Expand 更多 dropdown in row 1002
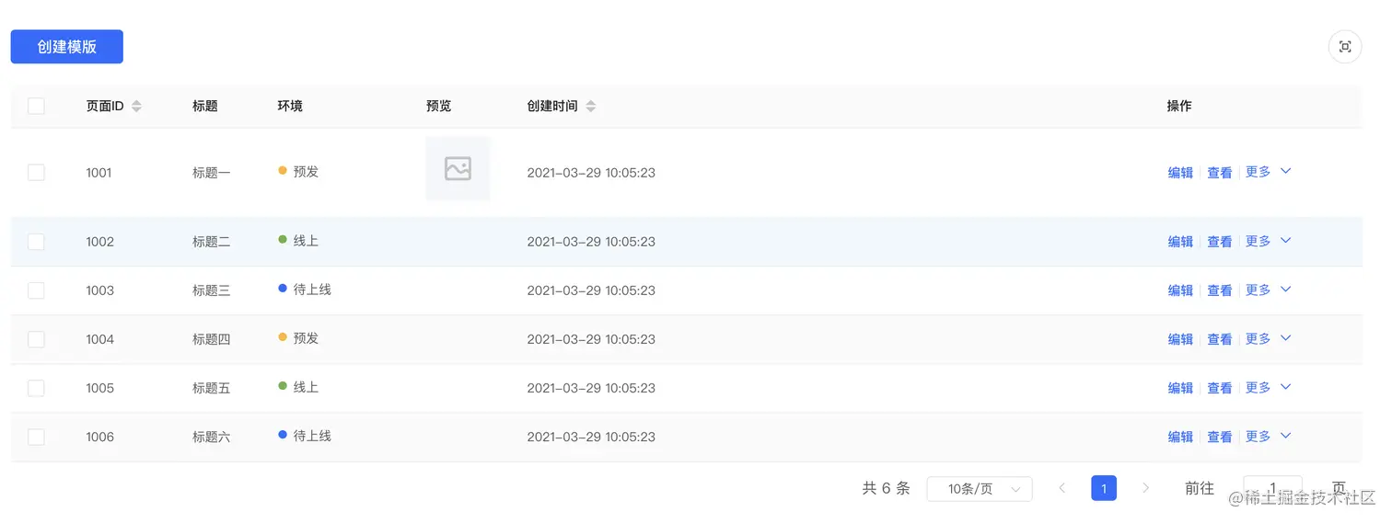This screenshot has width=1392, height=523. point(1269,241)
